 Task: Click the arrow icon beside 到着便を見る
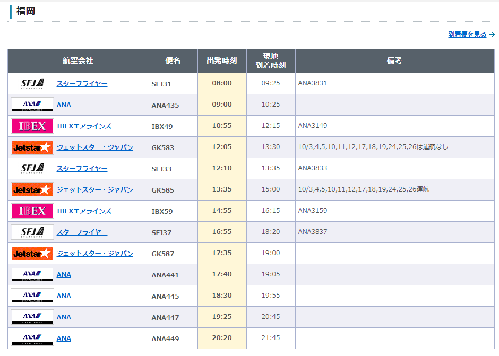(x=492, y=34)
